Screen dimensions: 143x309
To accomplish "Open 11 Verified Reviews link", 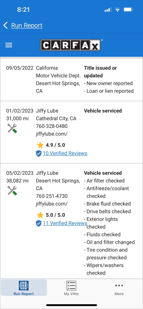I will [65, 223].
